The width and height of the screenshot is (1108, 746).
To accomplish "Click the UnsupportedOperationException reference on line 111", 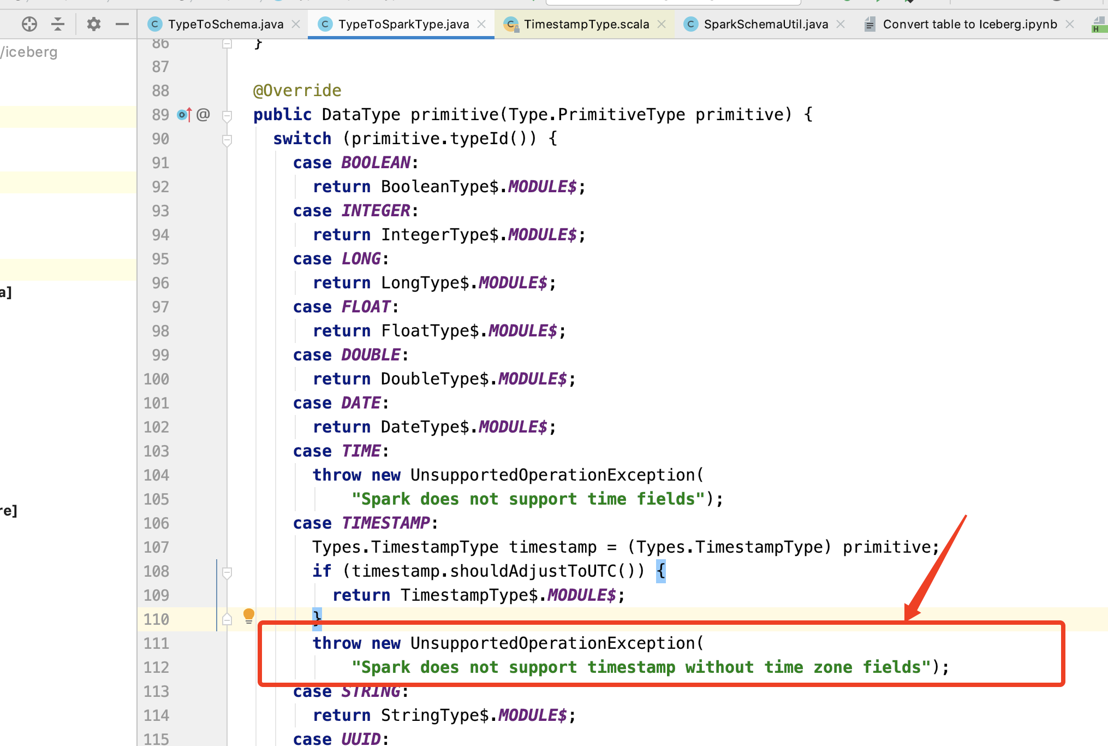I will coord(552,643).
